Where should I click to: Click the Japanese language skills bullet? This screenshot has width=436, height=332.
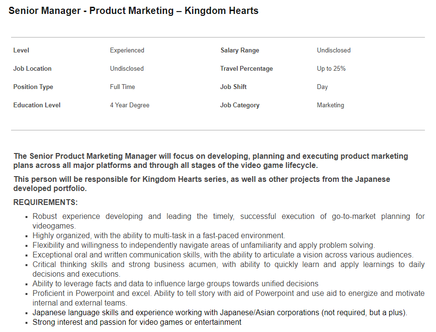(219, 313)
